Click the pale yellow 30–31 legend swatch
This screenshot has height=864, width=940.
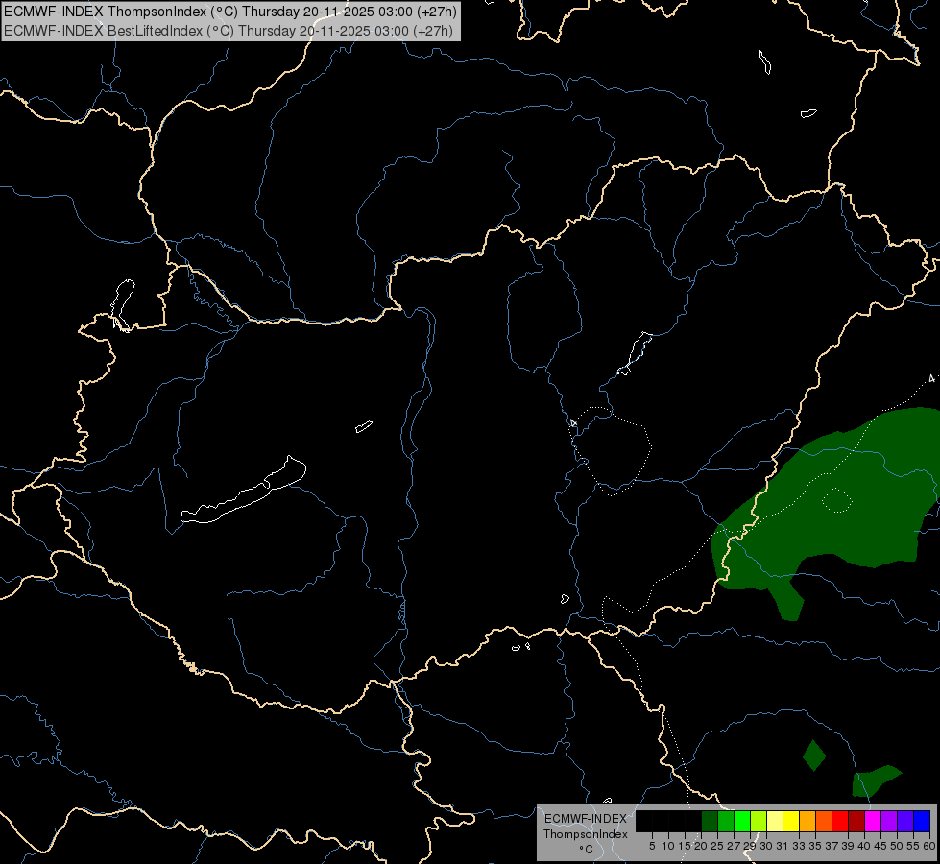(775, 821)
